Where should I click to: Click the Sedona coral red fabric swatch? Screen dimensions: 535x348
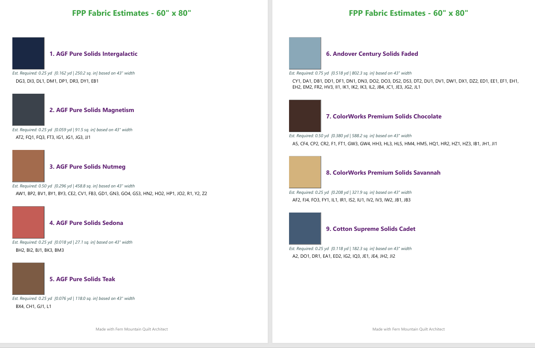[28, 222]
